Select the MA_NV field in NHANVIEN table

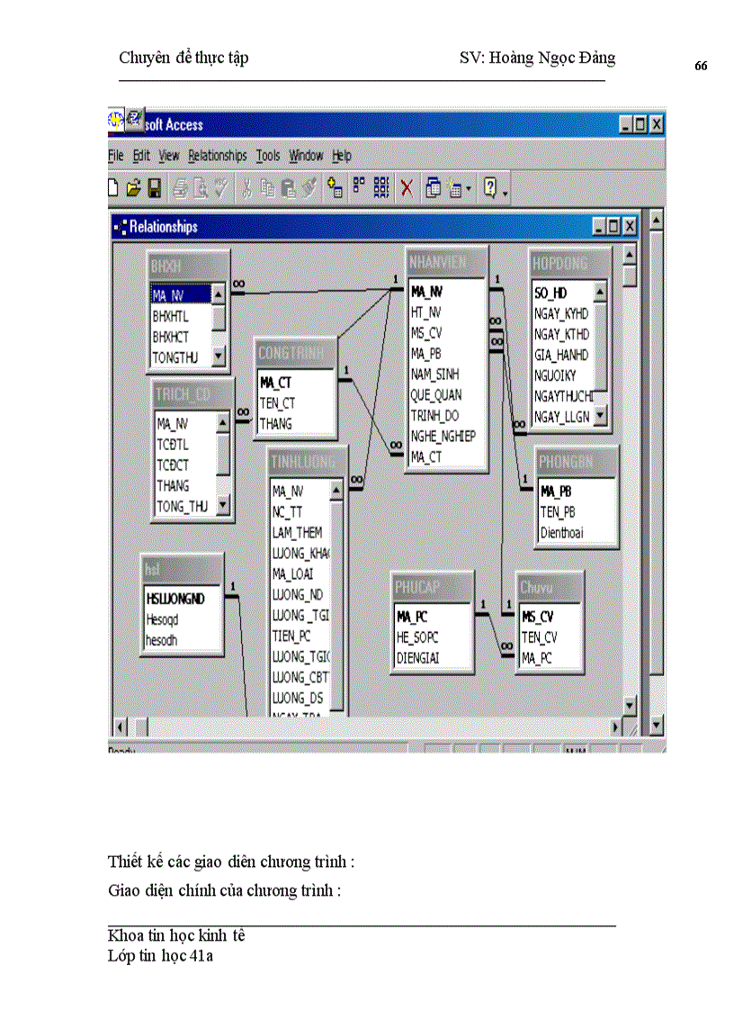pos(428,291)
